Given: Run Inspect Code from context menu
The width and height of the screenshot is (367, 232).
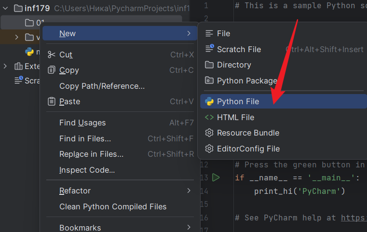Looking at the screenshot, I should click(87, 170).
